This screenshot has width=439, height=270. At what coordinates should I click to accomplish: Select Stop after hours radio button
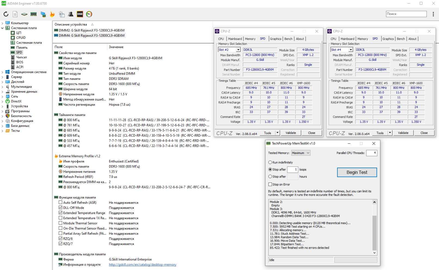(x=270, y=177)
